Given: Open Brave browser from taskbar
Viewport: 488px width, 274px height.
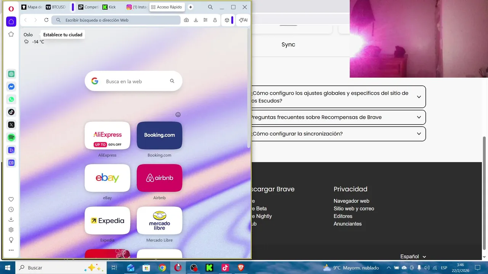Looking at the screenshot, I should (x=241, y=268).
